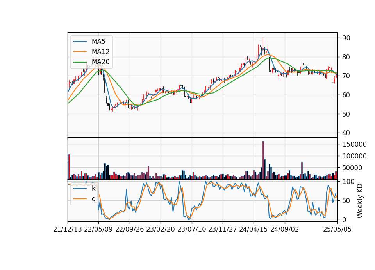375x270 pixels.
Task: Click the 50000 volume axis tick
Action: [x=352, y=168]
